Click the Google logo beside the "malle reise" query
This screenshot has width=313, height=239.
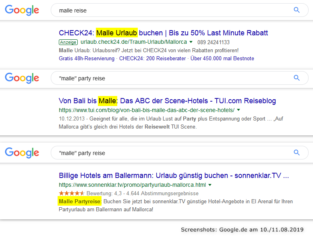[22, 10]
